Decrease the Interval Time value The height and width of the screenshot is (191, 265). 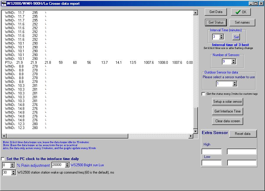click(x=221, y=38)
